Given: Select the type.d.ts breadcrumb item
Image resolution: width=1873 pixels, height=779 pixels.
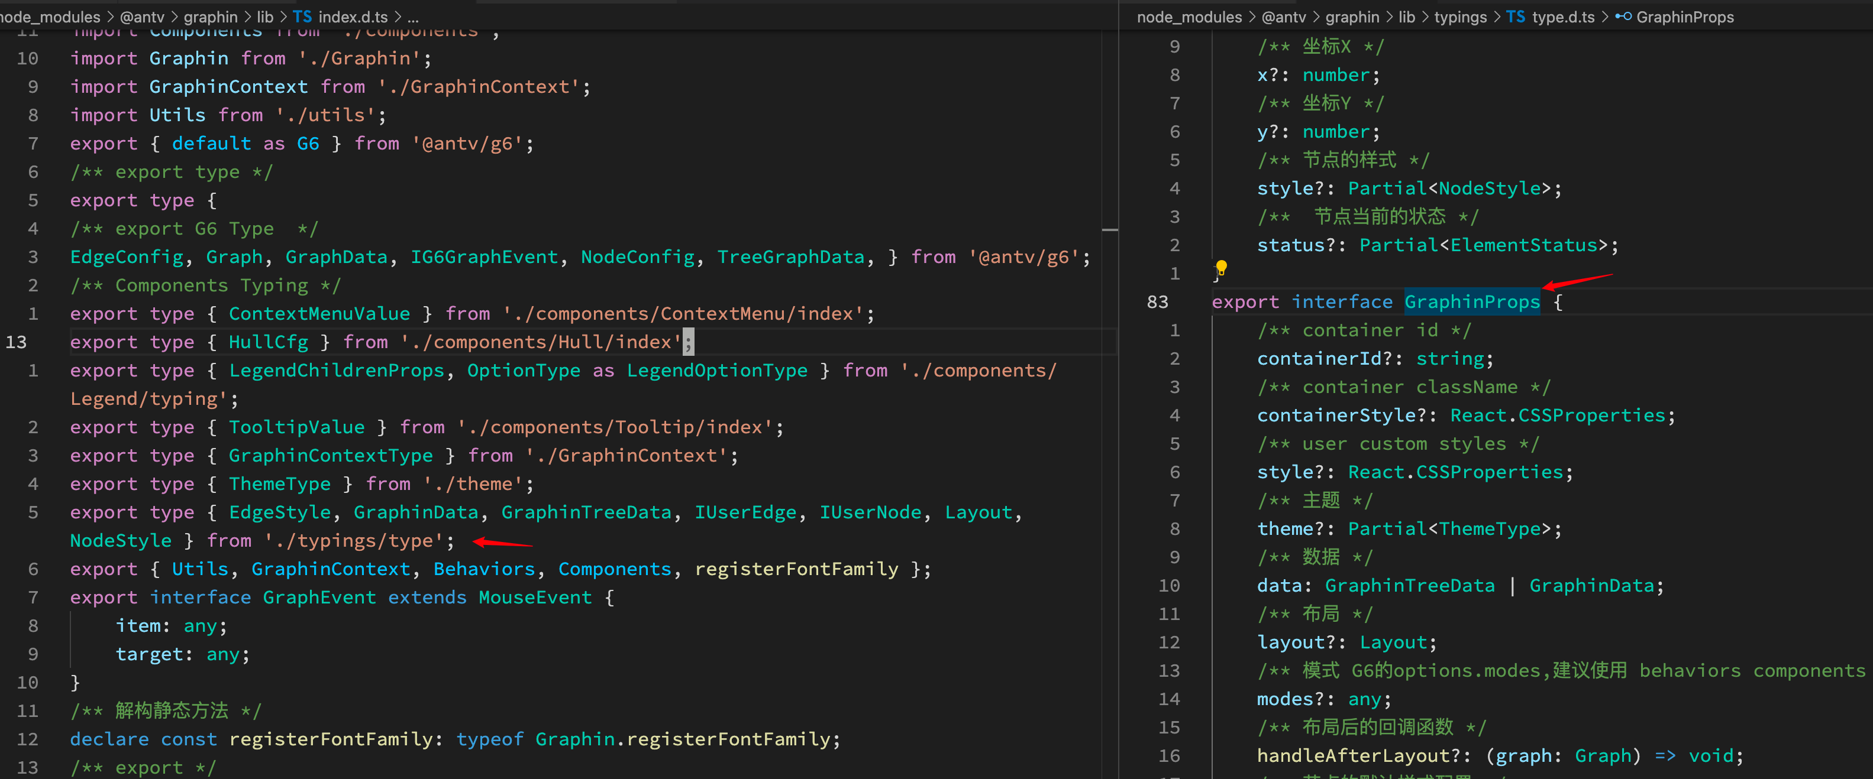Looking at the screenshot, I should coord(1563,17).
